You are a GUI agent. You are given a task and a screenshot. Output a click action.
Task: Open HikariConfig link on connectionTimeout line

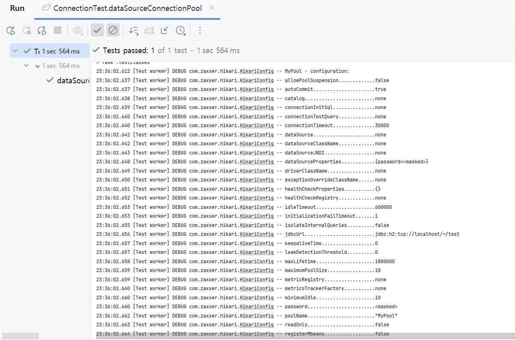coord(256,126)
